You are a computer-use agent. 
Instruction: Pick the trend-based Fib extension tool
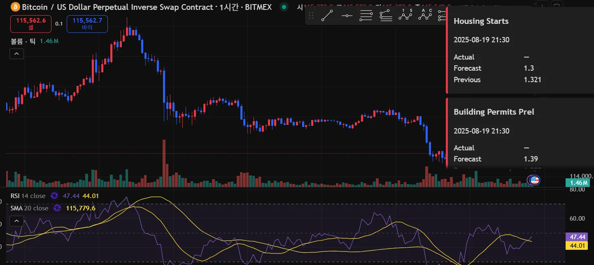pyautogui.click(x=386, y=16)
